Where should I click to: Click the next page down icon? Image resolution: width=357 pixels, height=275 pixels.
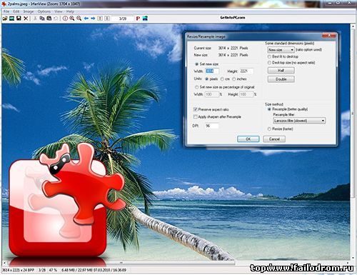(x=107, y=19)
